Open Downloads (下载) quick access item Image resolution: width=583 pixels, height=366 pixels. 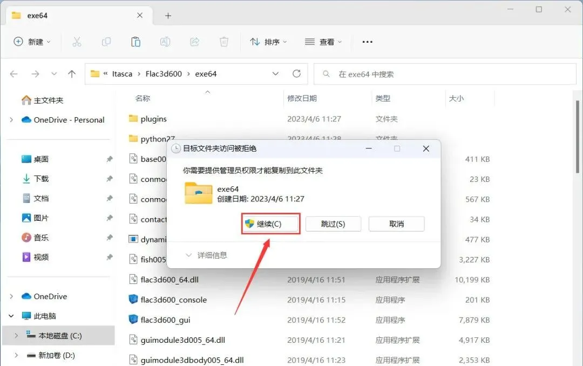[35, 179]
